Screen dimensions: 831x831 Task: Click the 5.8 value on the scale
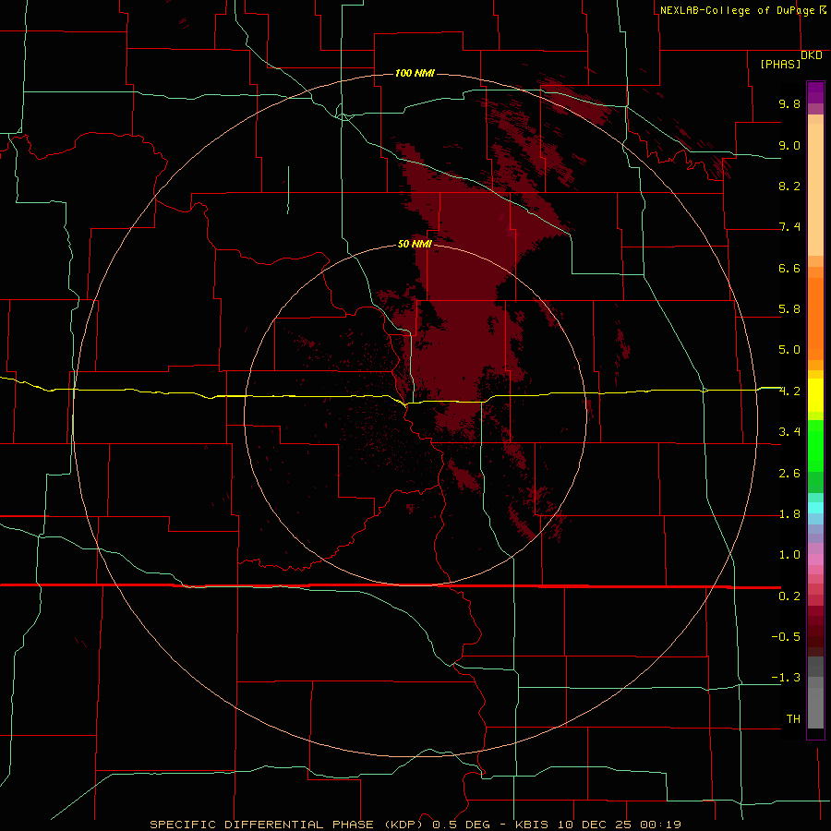(789, 309)
